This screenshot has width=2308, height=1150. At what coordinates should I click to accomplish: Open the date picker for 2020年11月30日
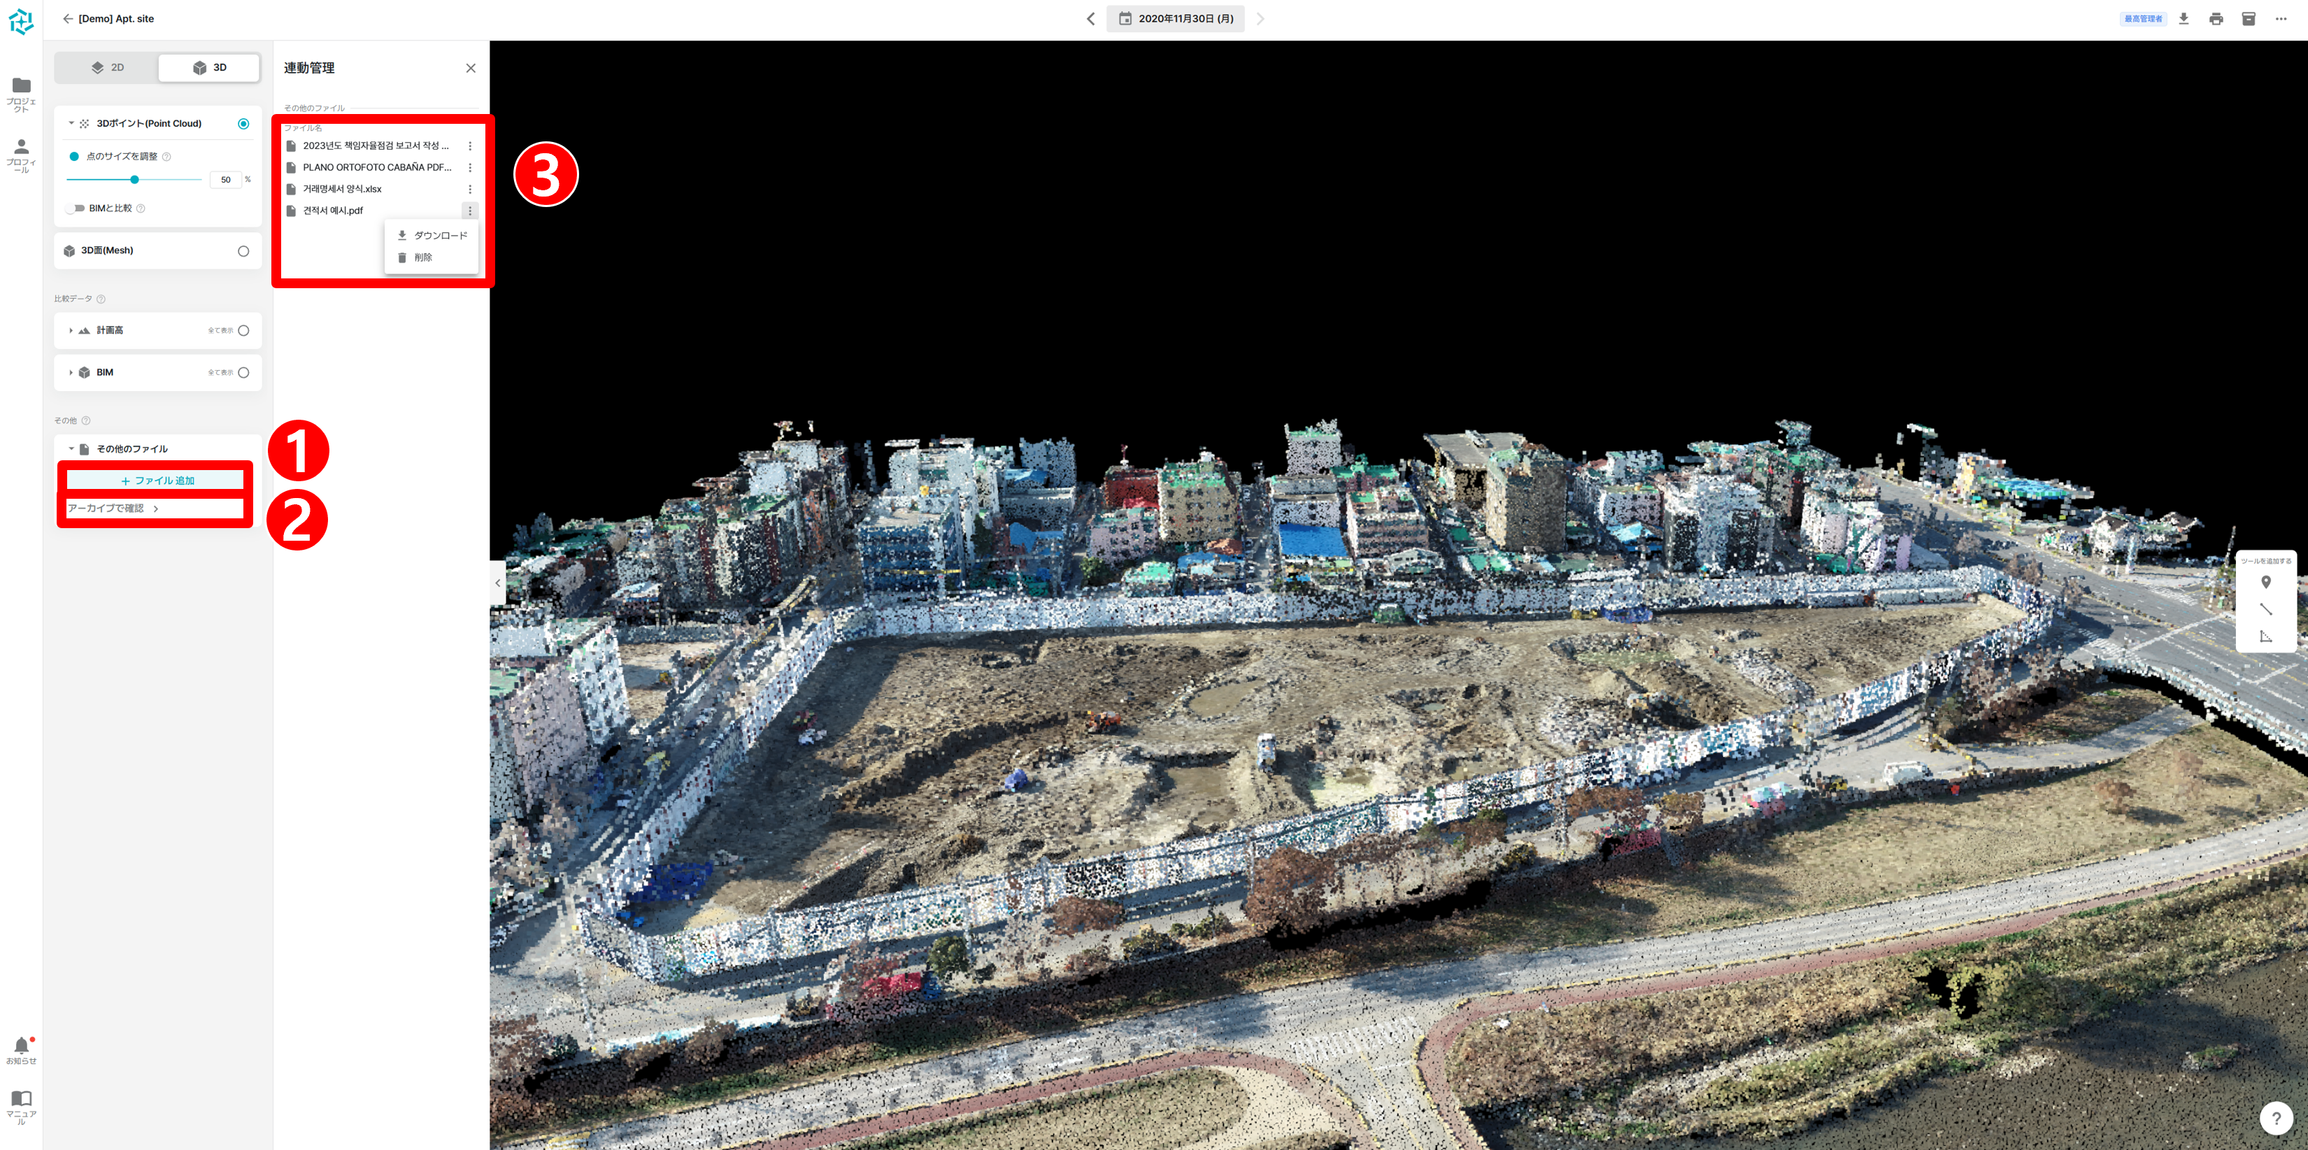[1174, 19]
